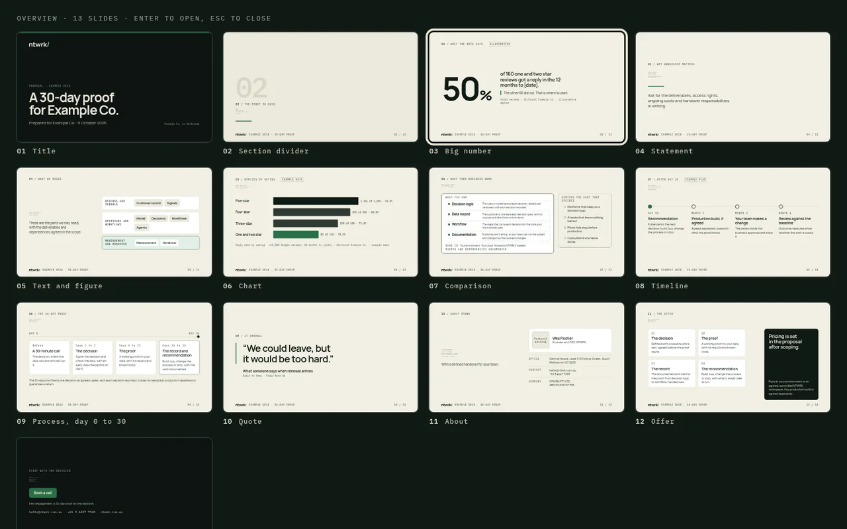
Task: Open the Statement slide about ownership
Action: [x=733, y=87]
